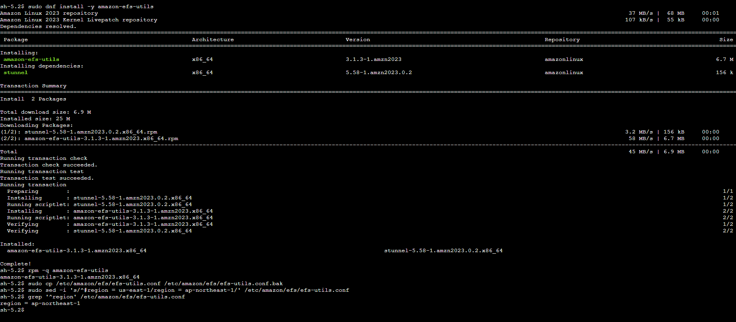
Task: Click the Size column header
Action: [x=726, y=40]
